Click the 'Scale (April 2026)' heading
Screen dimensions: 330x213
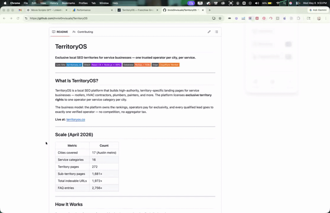pyautogui.click(x=74, y=134)
